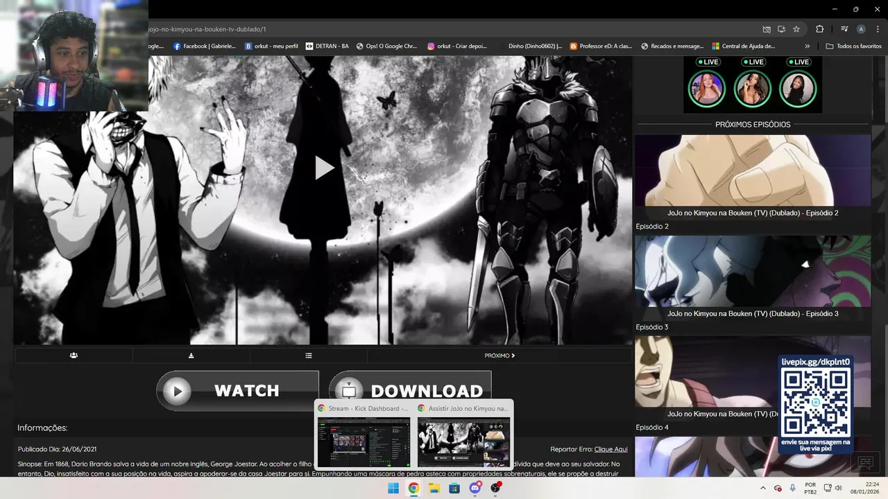
Task: Click the 'PRÓXIMOS EPISÓDIOS' heading
Action: pyautogui.click(x=753, y=125)
